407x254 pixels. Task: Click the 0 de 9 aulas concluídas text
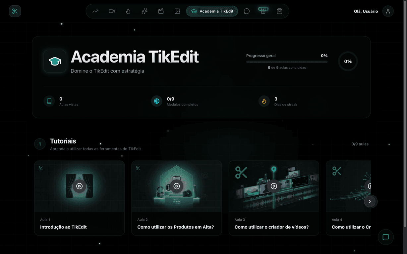point(287,67)
